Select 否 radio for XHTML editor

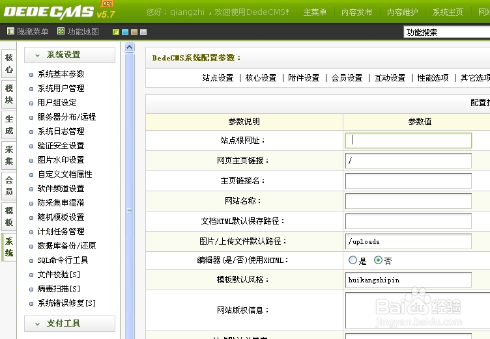[x=378, y=260]
